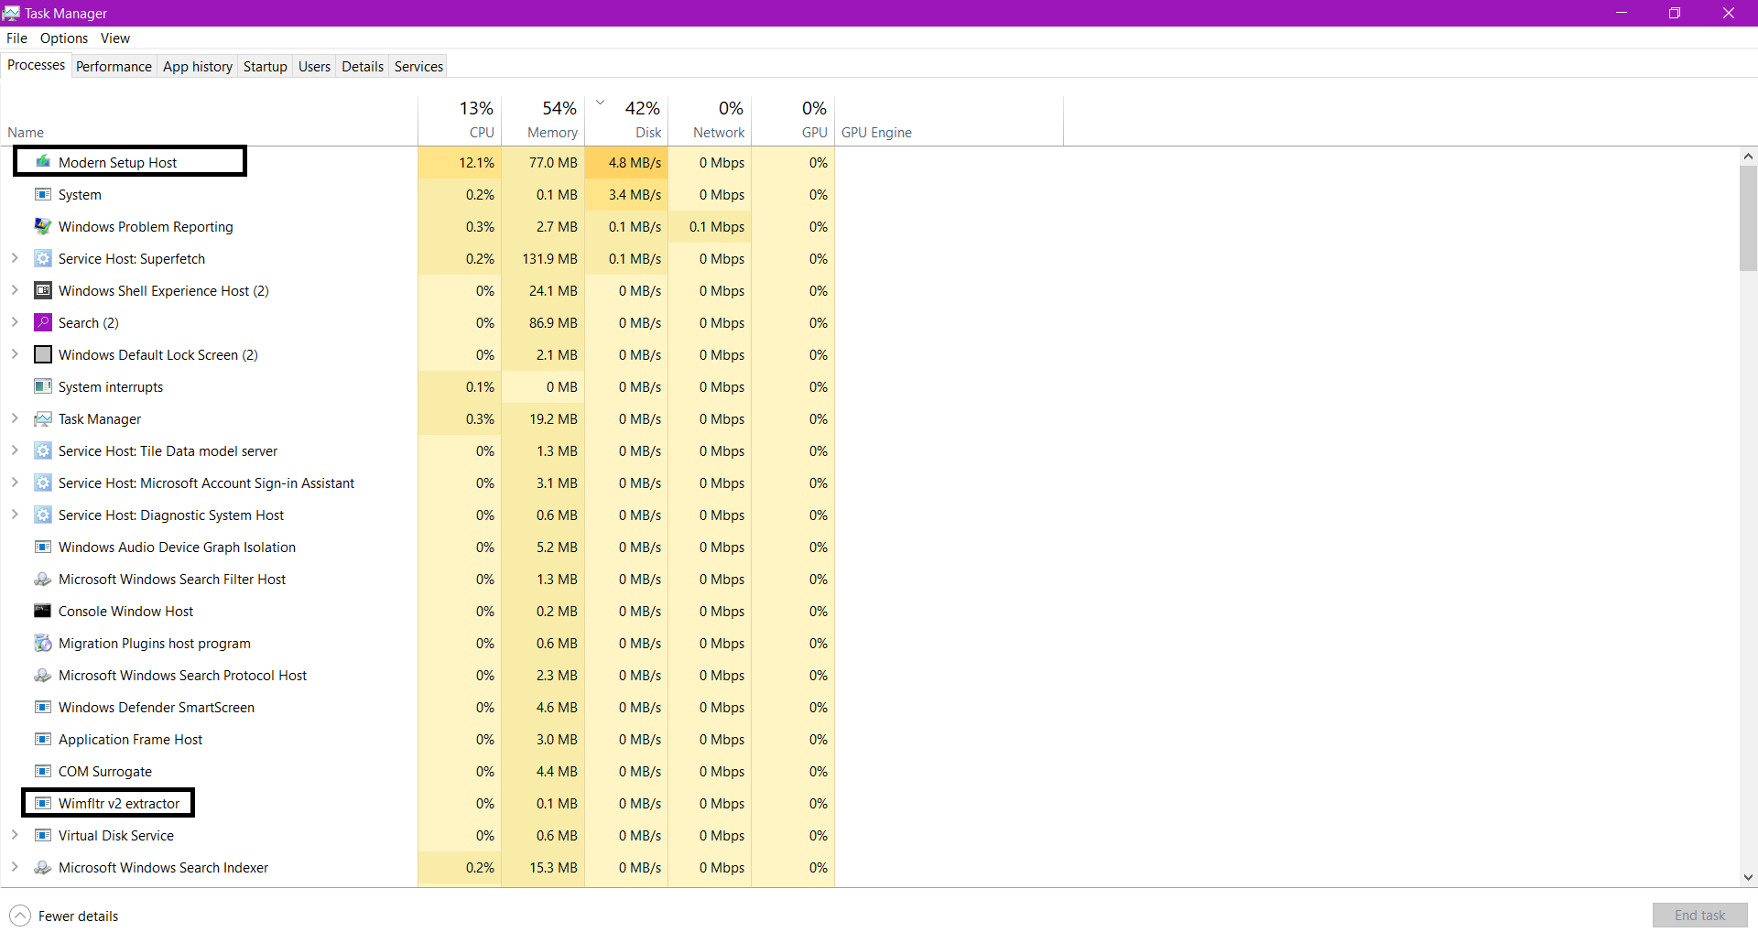Image resolution: width=1758 pixels, height=943 pixels.
Task: Expand Windows Default Lock Screen group
Action: (15, 354)
